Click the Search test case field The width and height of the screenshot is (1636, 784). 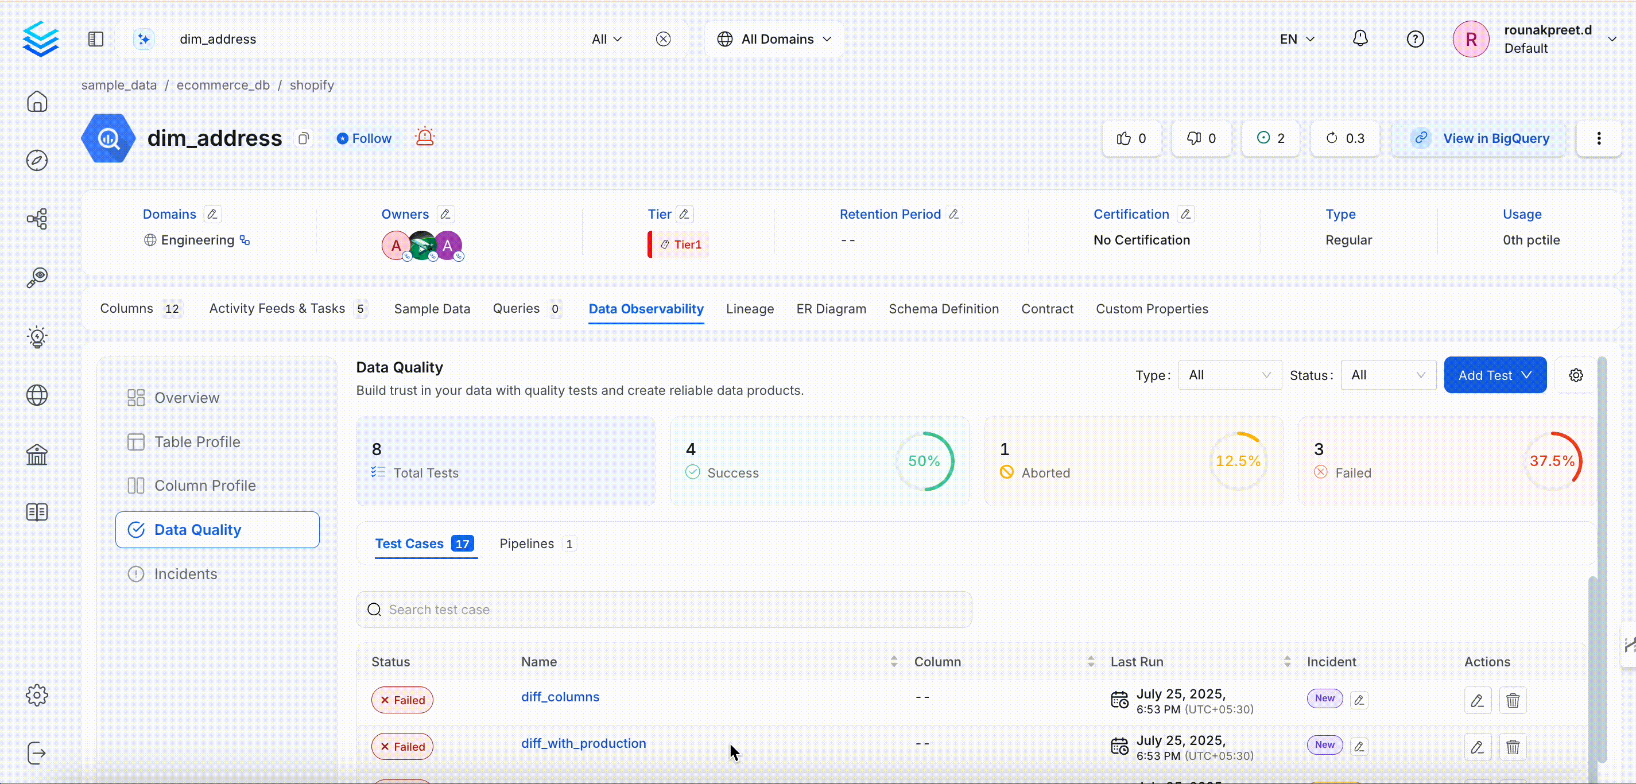coord(664,610)
